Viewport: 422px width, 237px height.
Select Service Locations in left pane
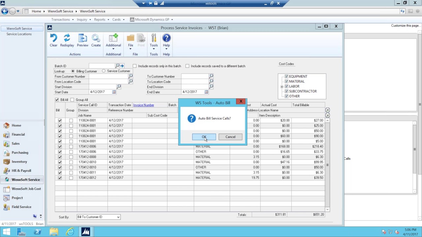[19, 34]
